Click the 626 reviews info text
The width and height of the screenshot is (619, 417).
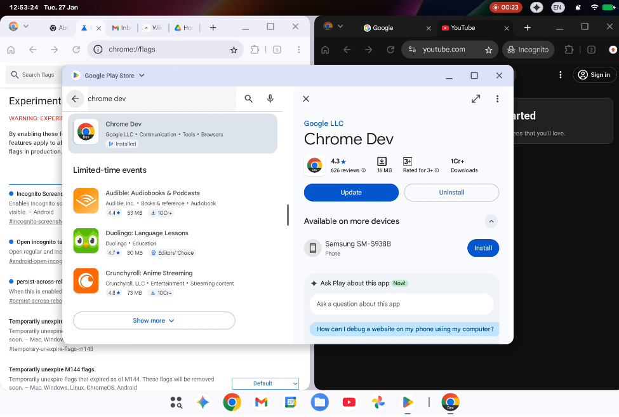pyautogui.click(x=348, y=170)
